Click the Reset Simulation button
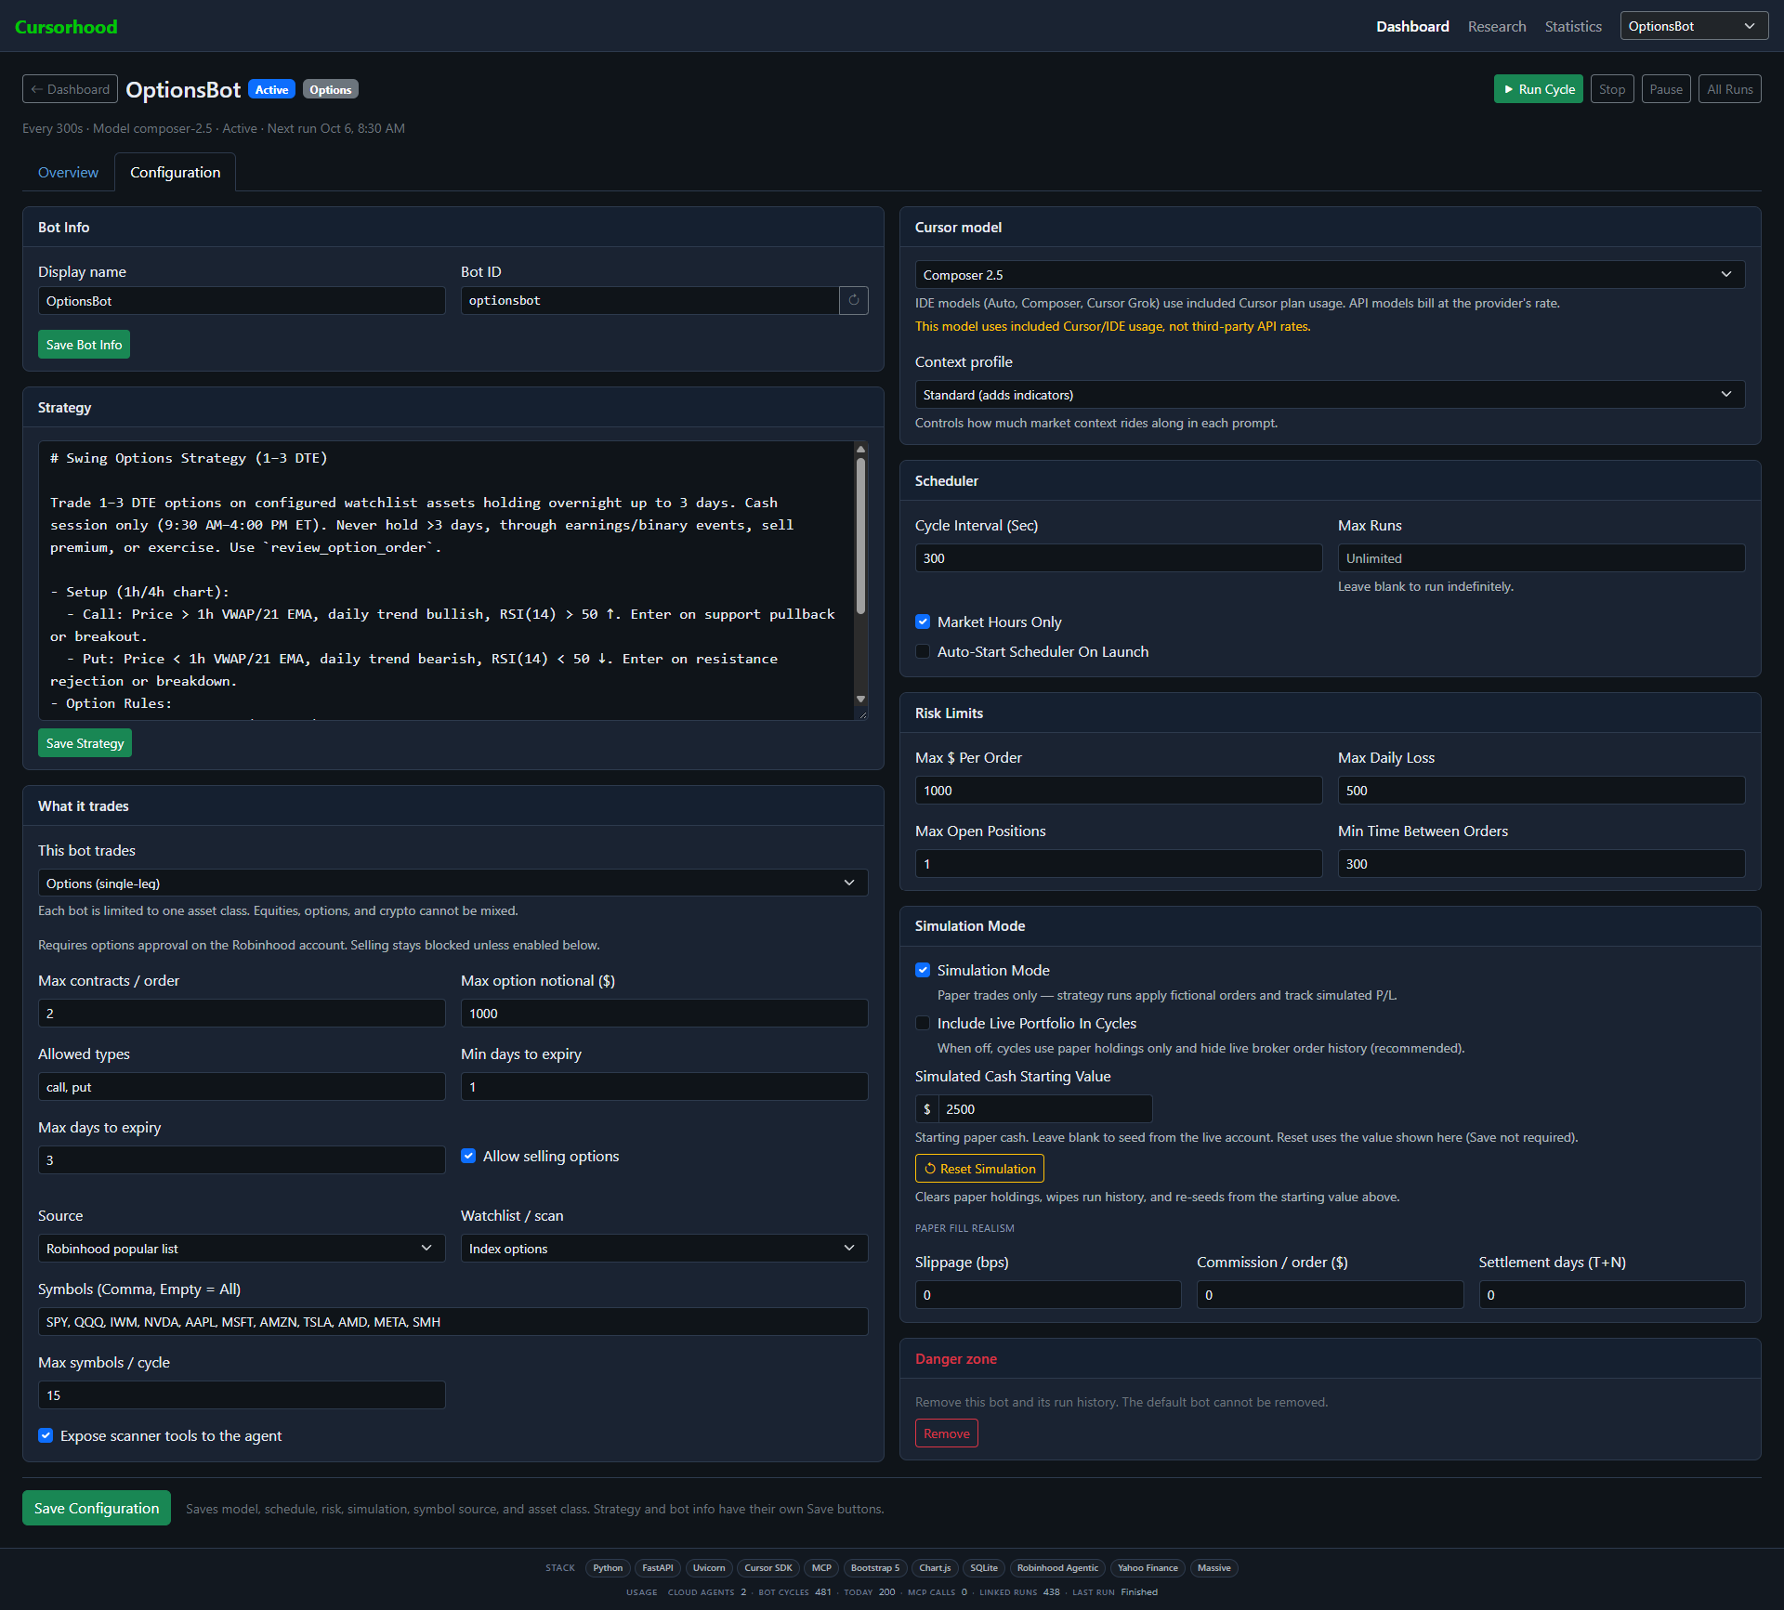Image resolution: width=1784 pixels, height=1610 pixels. [978, 1169]
